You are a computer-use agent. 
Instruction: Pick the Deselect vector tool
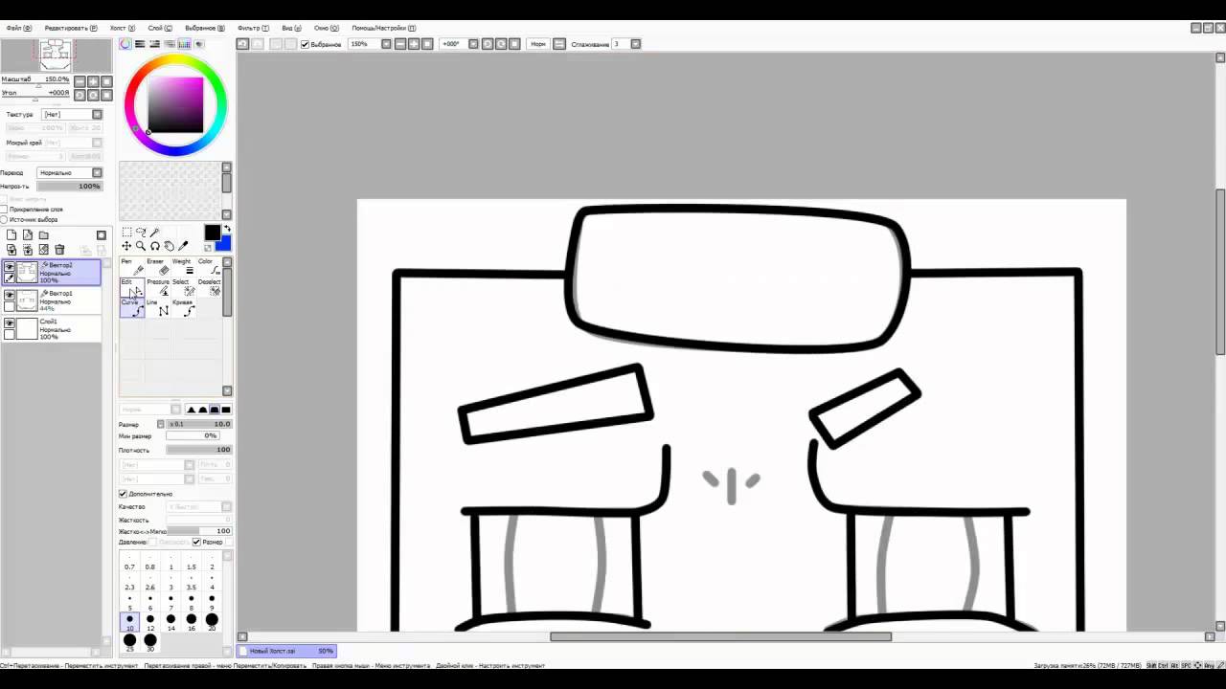click(x=208, y=287)
